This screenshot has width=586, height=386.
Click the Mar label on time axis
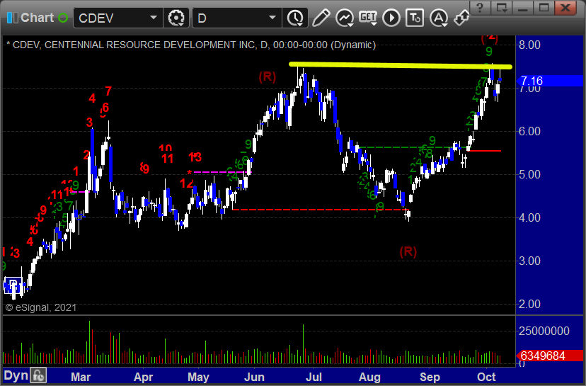coord(81,377)
